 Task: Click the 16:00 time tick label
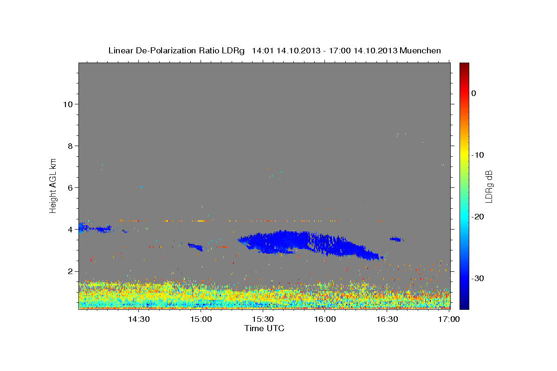click(x=325, y=319)
